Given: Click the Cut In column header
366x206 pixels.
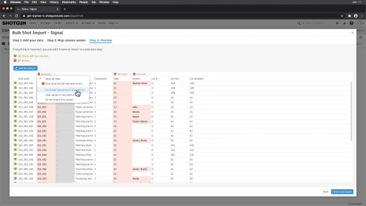Looking at the screenshot, I should pyautogui.click(x=155, y=79).
